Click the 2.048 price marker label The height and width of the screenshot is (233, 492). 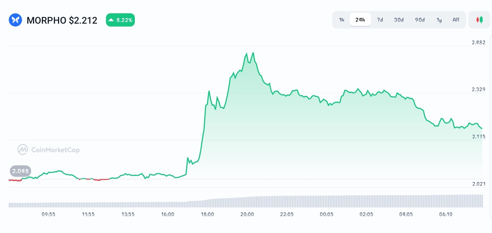(x=20, y=171)
